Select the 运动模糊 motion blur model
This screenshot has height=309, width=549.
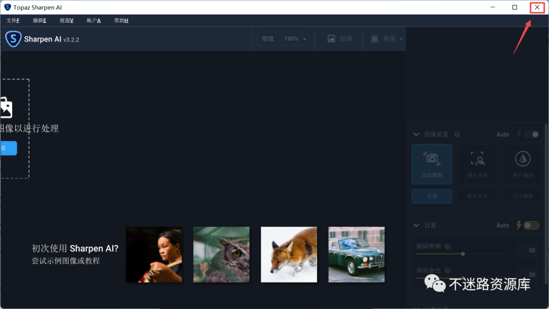(x=432, y=164)
